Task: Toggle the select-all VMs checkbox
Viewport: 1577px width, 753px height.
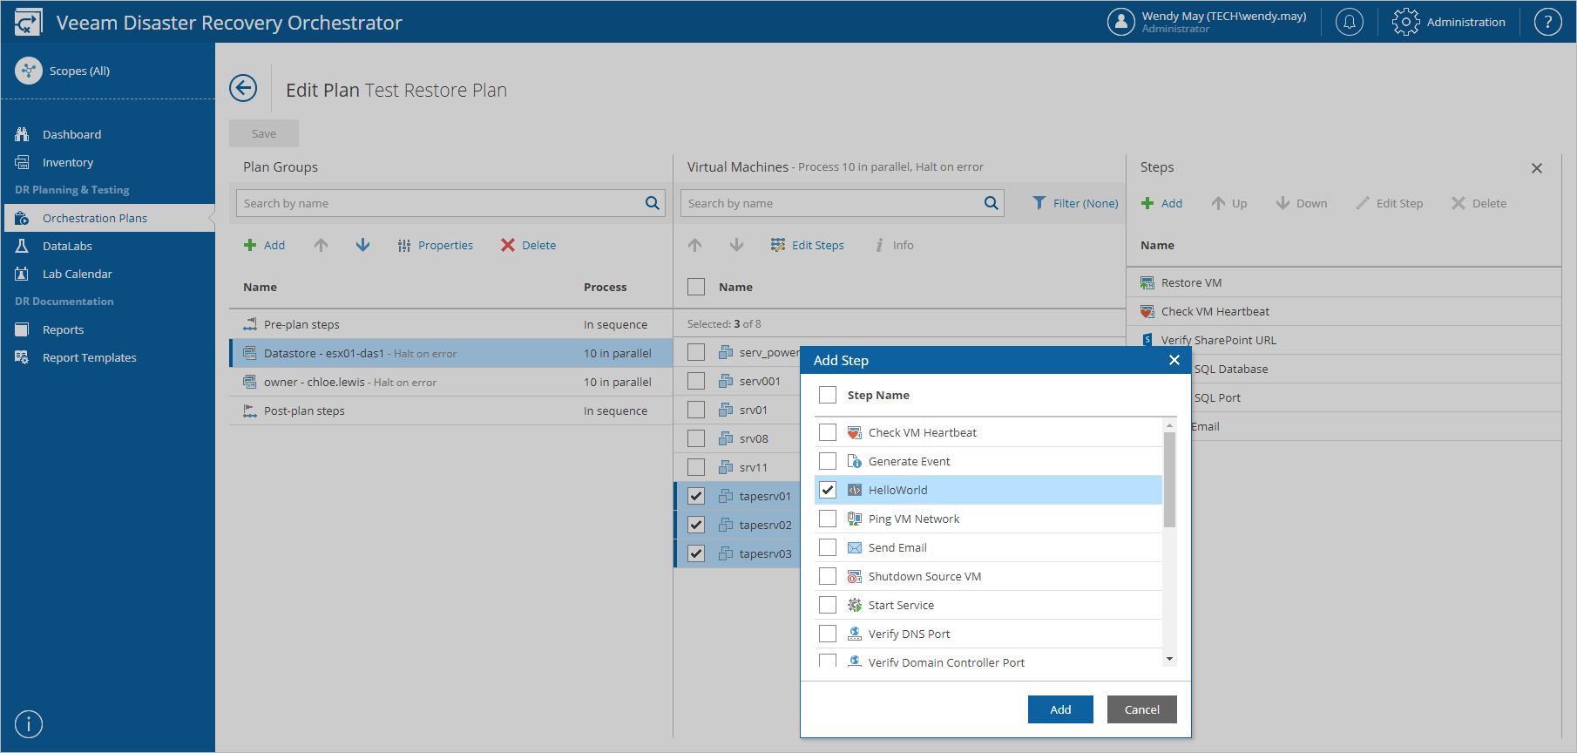Action: pos(696,287)
